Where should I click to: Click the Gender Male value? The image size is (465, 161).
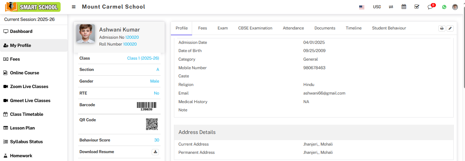[x=155, y=81]
